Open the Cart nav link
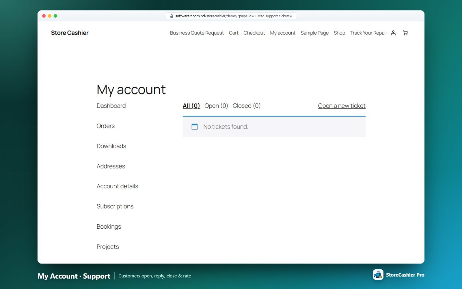 [234, 33]
